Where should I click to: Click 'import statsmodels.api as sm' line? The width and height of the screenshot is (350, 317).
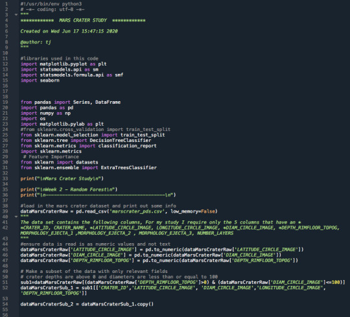[x=60, y=69]
